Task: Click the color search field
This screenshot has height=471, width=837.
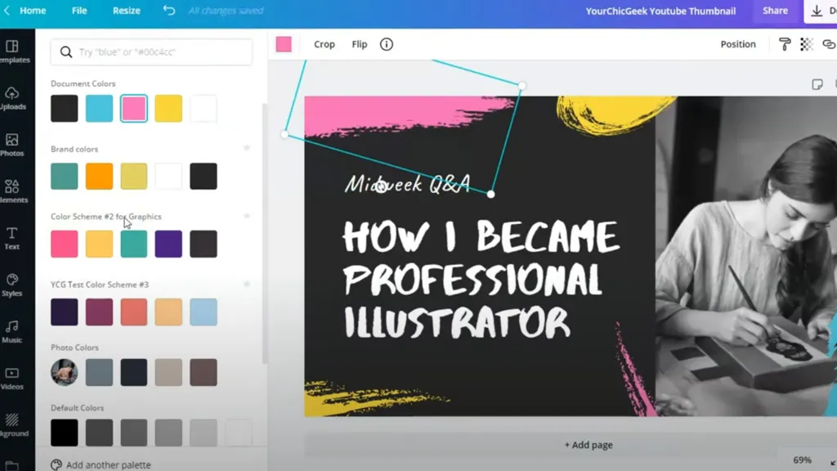Action: [151, 52]
